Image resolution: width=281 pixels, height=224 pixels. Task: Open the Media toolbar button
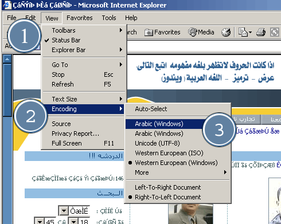click(x=201, y=32)
